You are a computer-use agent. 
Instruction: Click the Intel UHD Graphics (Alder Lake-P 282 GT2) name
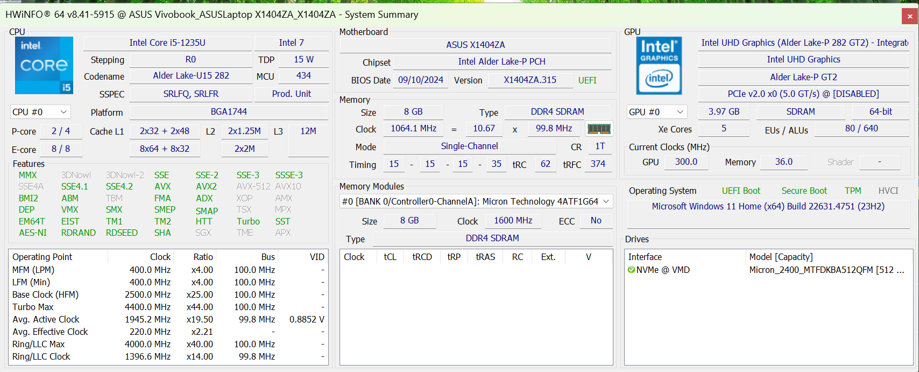click(x=804, y=43)
